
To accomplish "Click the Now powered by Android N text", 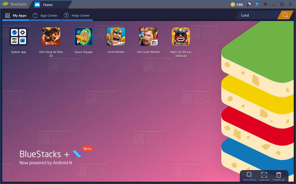I will pos(46,163).
